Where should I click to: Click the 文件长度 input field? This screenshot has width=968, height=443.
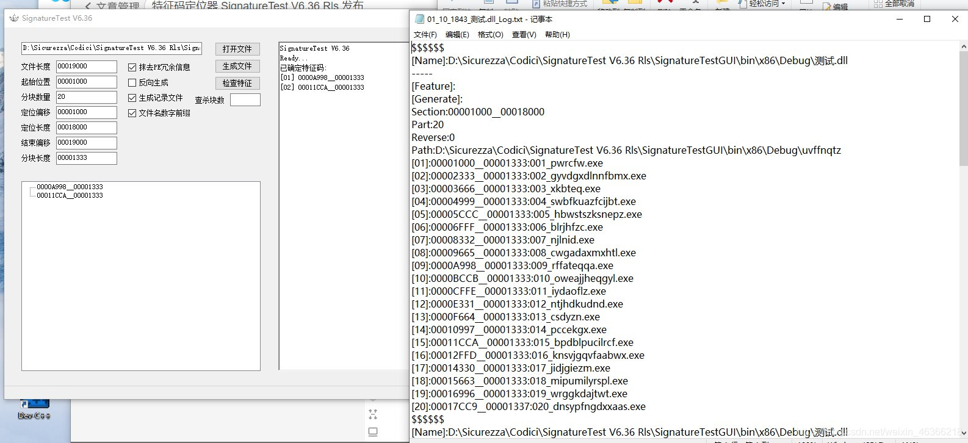[x=87, y=67]
